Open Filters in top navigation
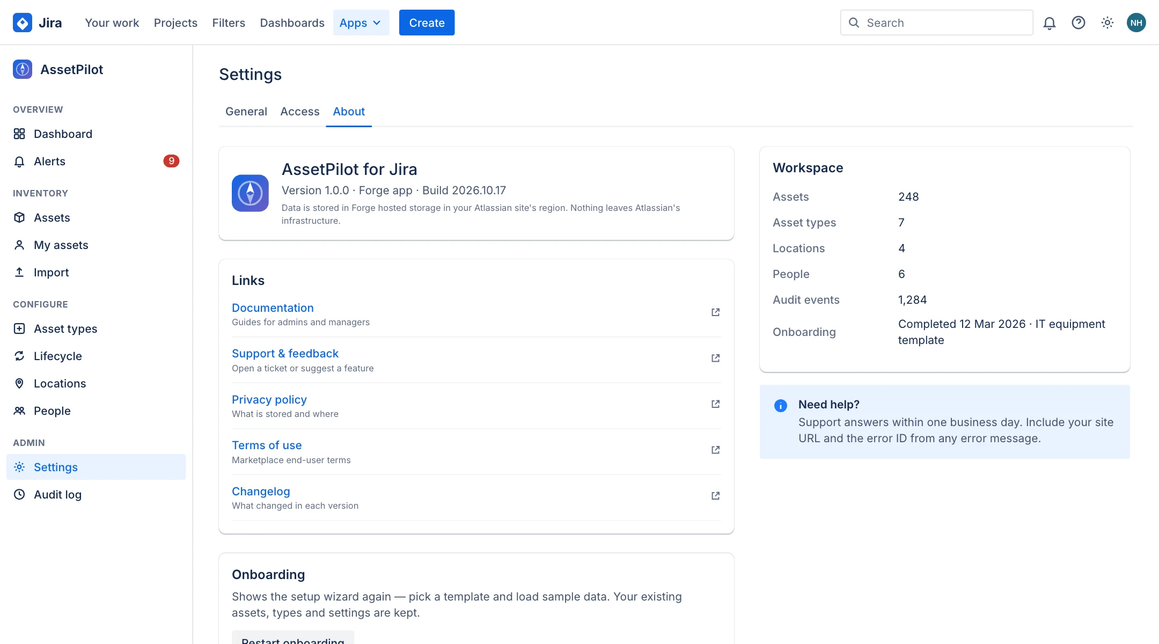The width and height of the screenshot is (1159, 644). [229, 23]
